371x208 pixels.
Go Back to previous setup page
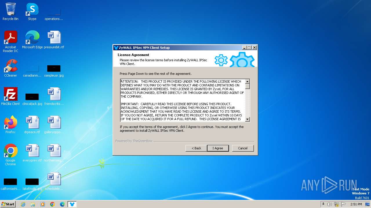coord(196,148)
